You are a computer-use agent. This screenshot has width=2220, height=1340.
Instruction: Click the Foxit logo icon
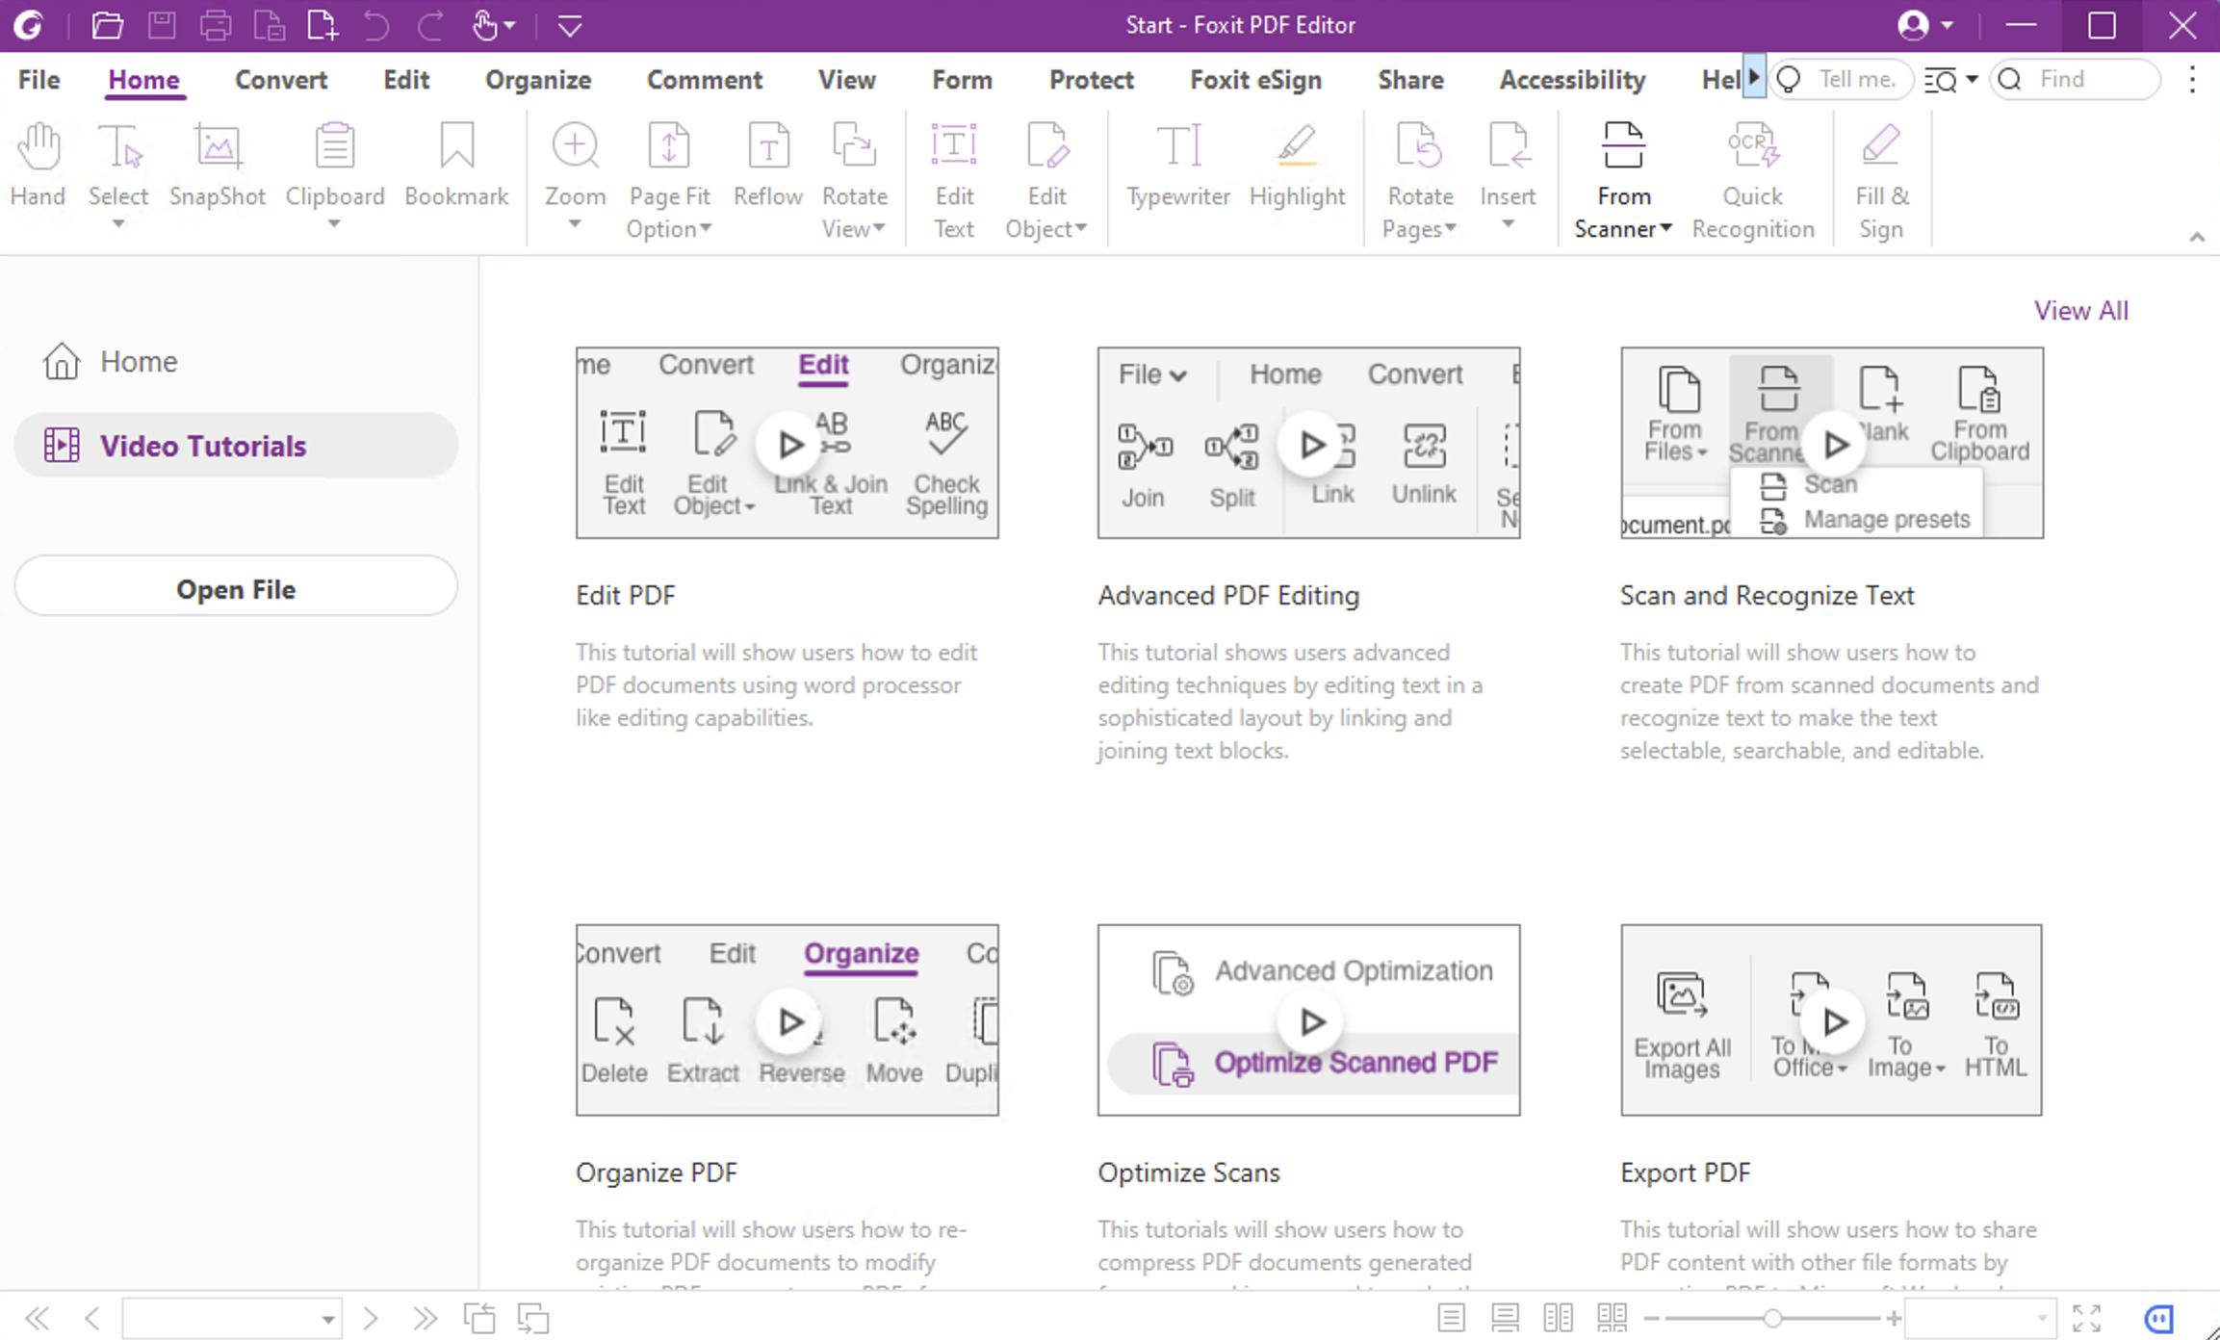(x=29, y=25)
